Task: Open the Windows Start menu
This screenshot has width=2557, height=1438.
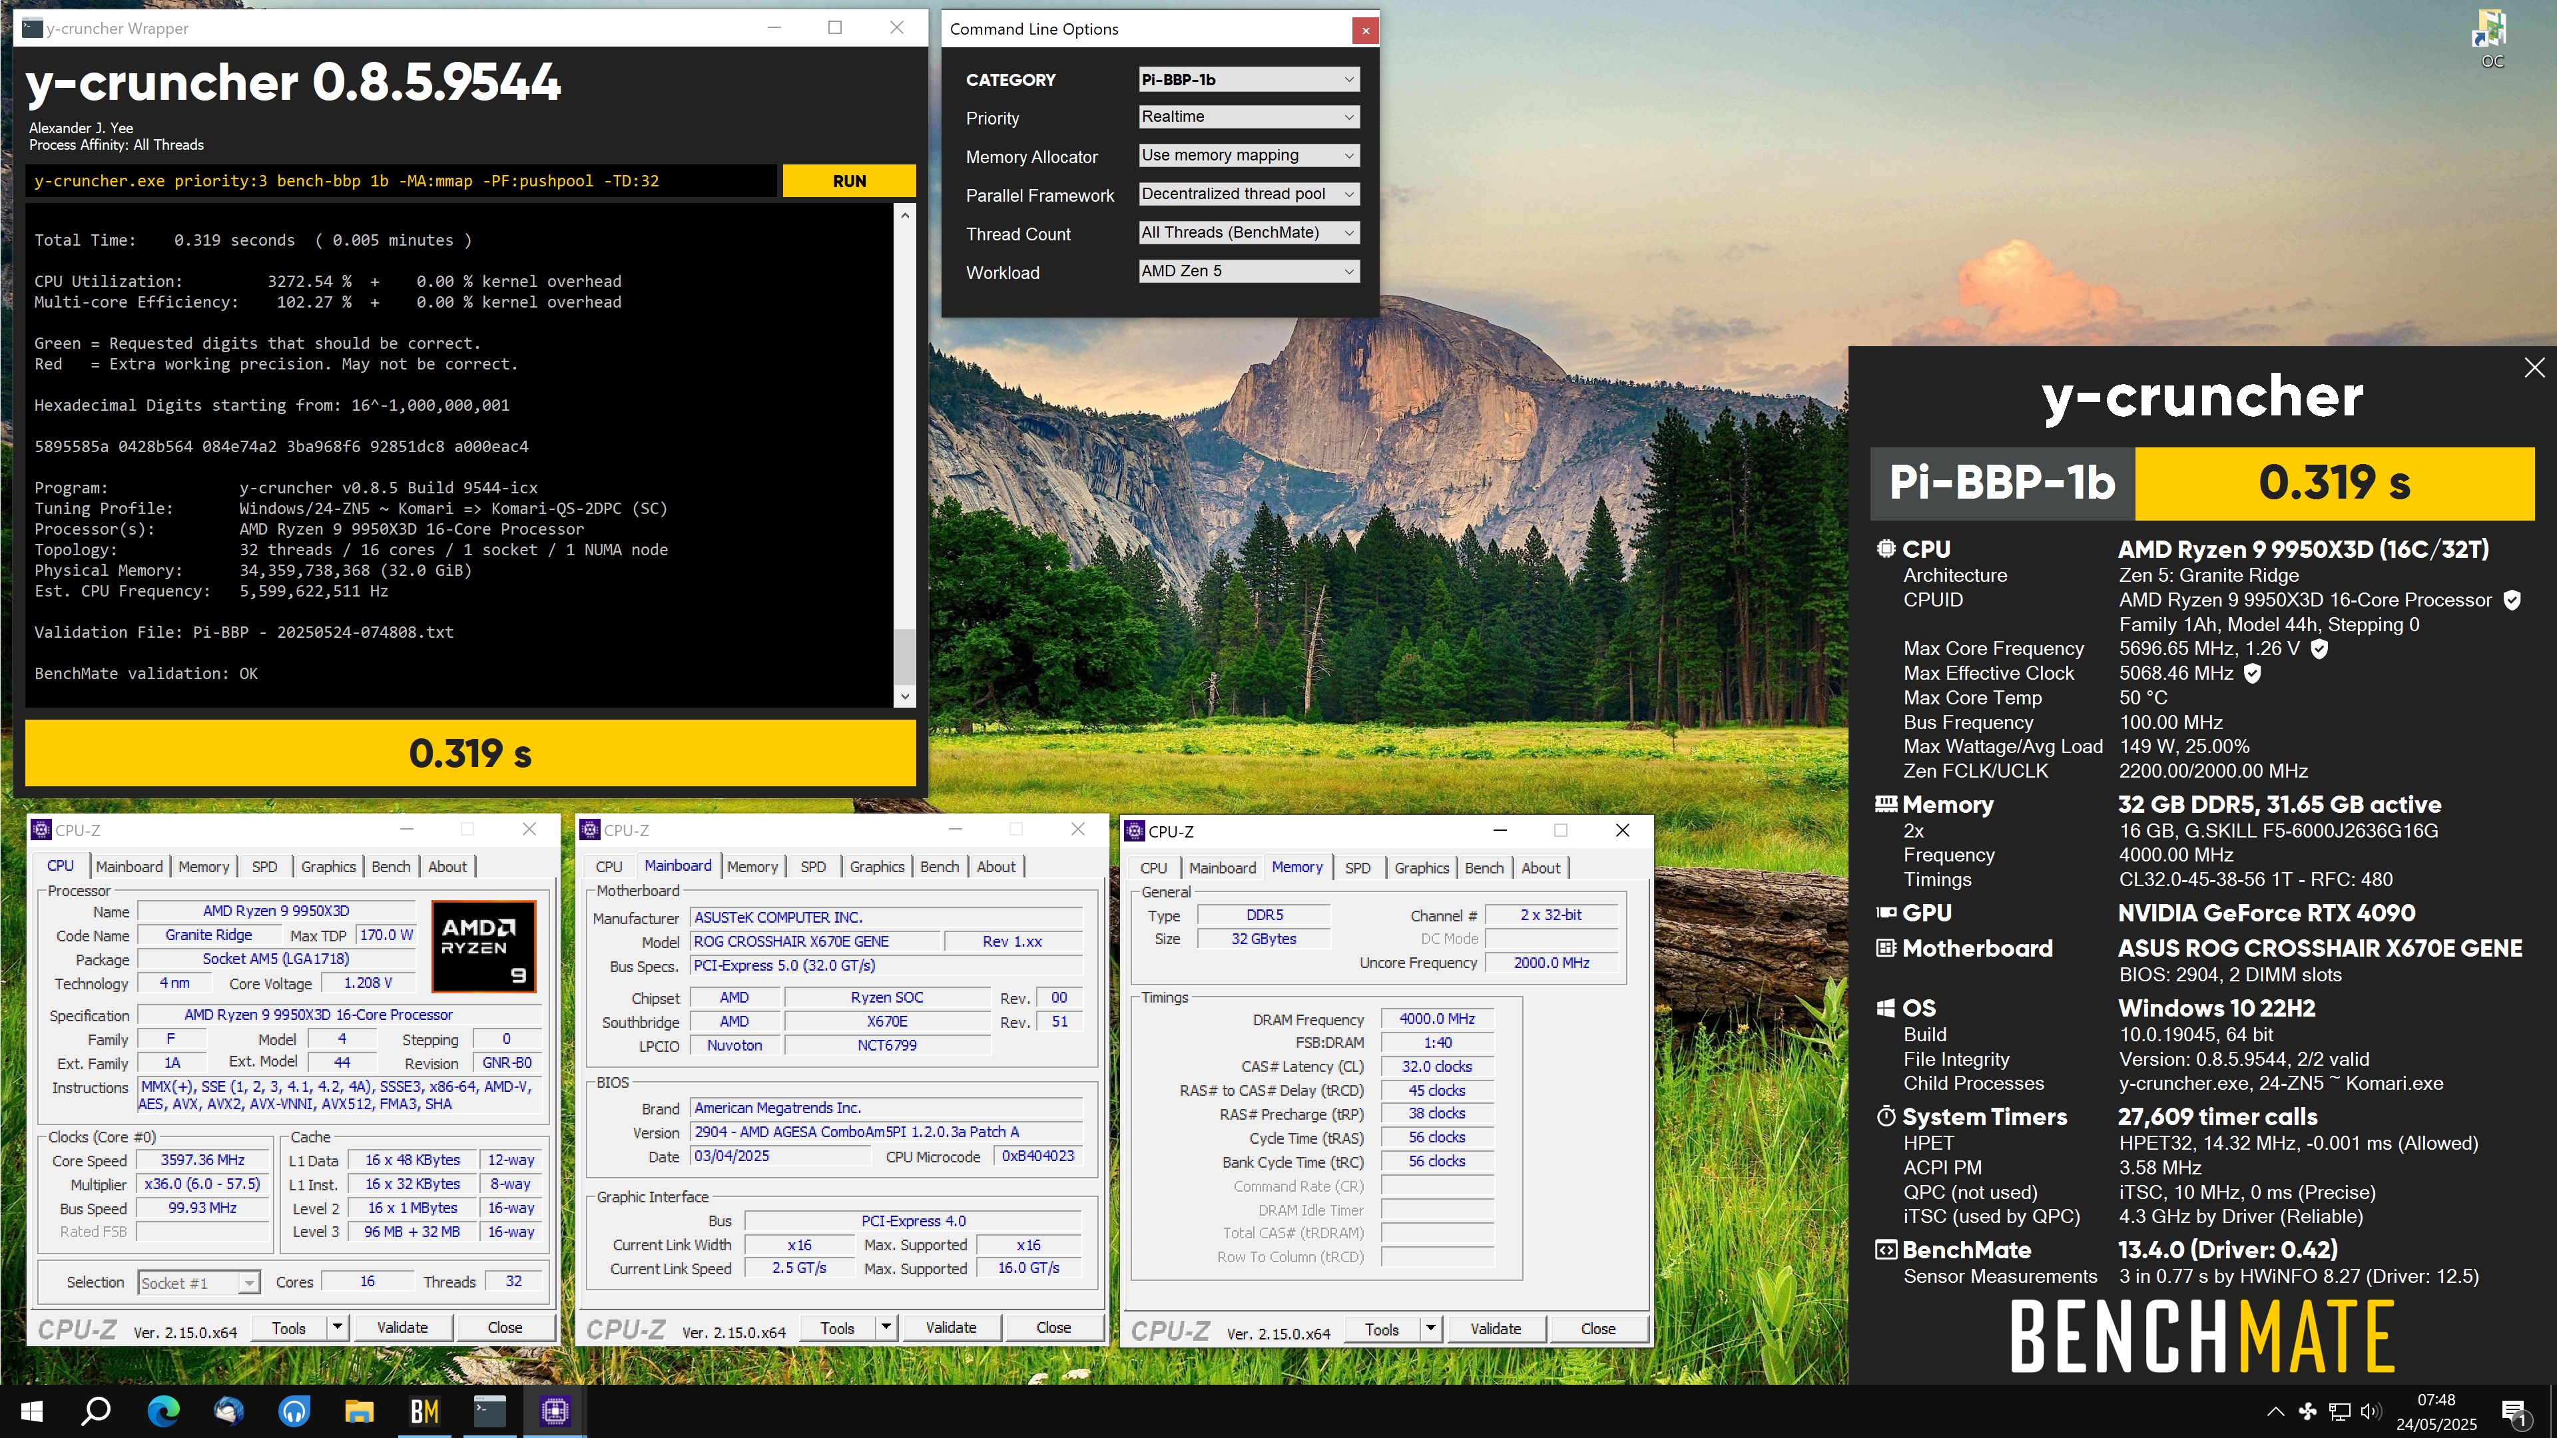Action: pos(32,1410)
